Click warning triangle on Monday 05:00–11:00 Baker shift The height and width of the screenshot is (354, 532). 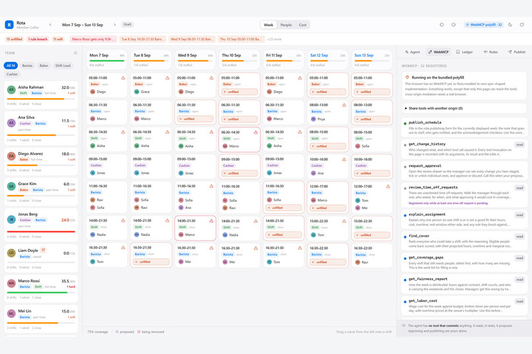coord(123,78)
